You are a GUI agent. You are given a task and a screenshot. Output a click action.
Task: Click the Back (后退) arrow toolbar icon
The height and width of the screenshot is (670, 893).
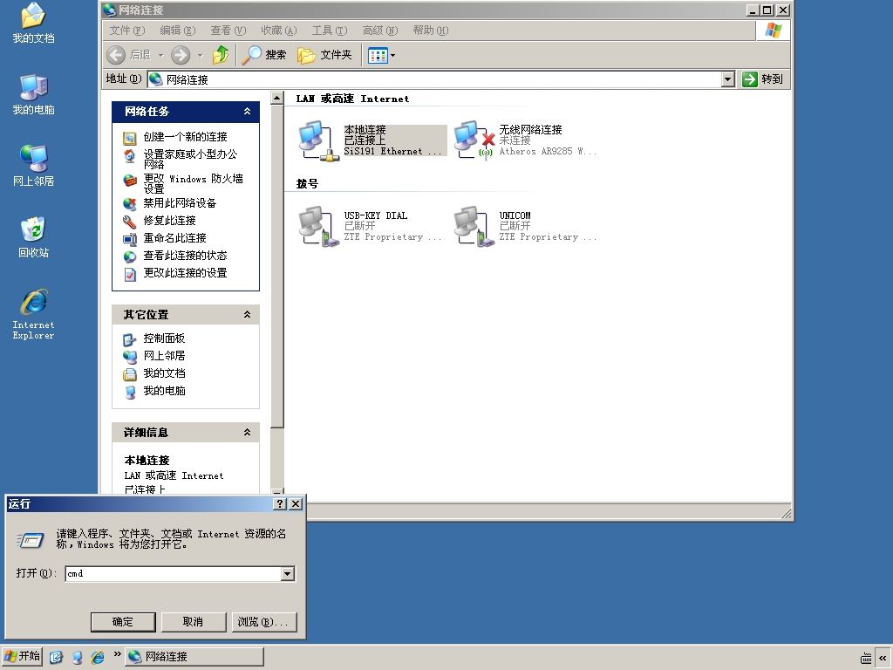[116, 55]
